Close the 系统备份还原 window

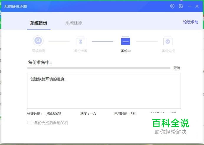coord(197,6)
